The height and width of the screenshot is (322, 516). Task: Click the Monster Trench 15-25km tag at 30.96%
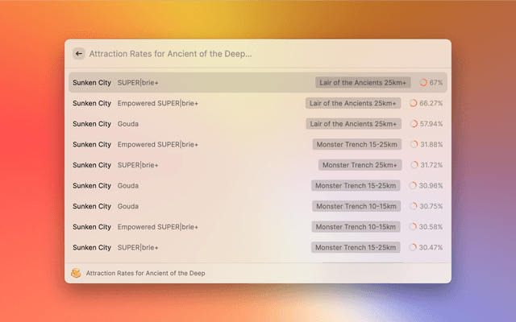click(x=356, y=186)
